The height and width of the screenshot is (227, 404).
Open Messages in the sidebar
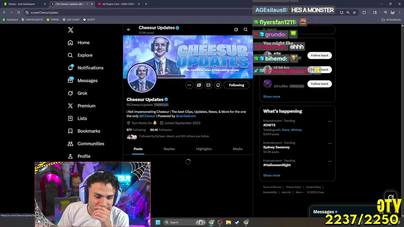83,80
